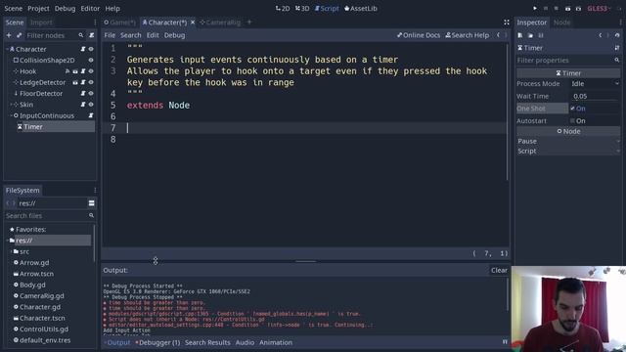This screenshot has height=352, width=626.
Task: Play the edited scene clapper icon
Action: click(567, 9)
